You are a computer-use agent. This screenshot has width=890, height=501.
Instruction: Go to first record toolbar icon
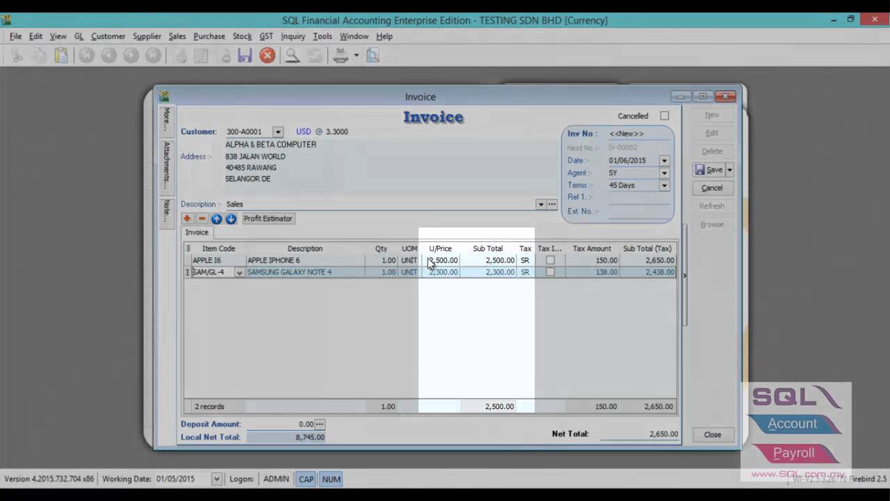(x=86, y=56)
